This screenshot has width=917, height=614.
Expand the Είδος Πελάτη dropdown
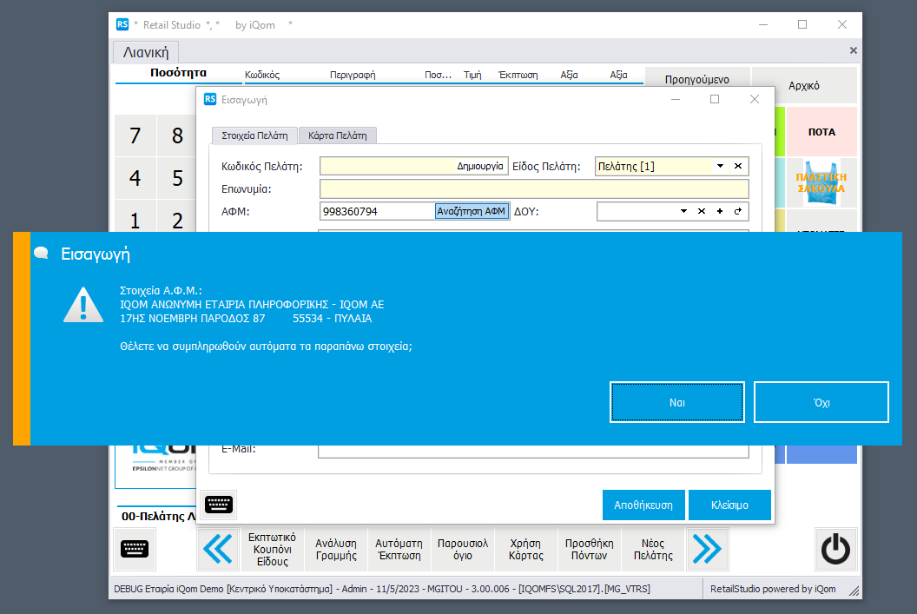pos(720,166)
